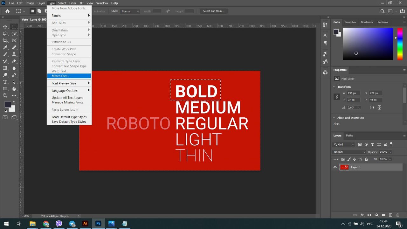Toggle lock position
The image size is (407, 229).
pos(354,159)
